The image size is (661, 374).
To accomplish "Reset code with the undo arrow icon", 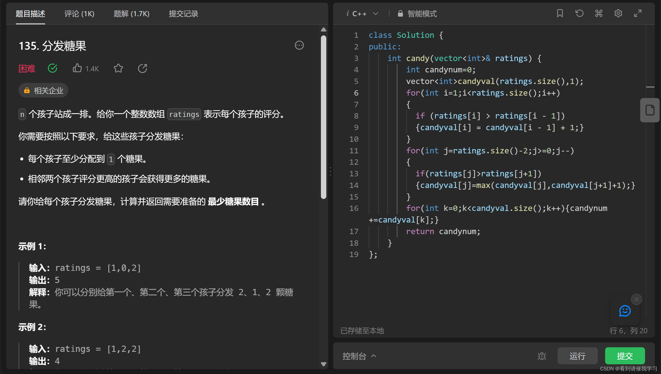I will pos(579,14).
